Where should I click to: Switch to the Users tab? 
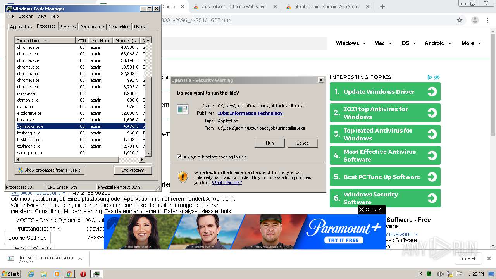(x=139, y=27)
